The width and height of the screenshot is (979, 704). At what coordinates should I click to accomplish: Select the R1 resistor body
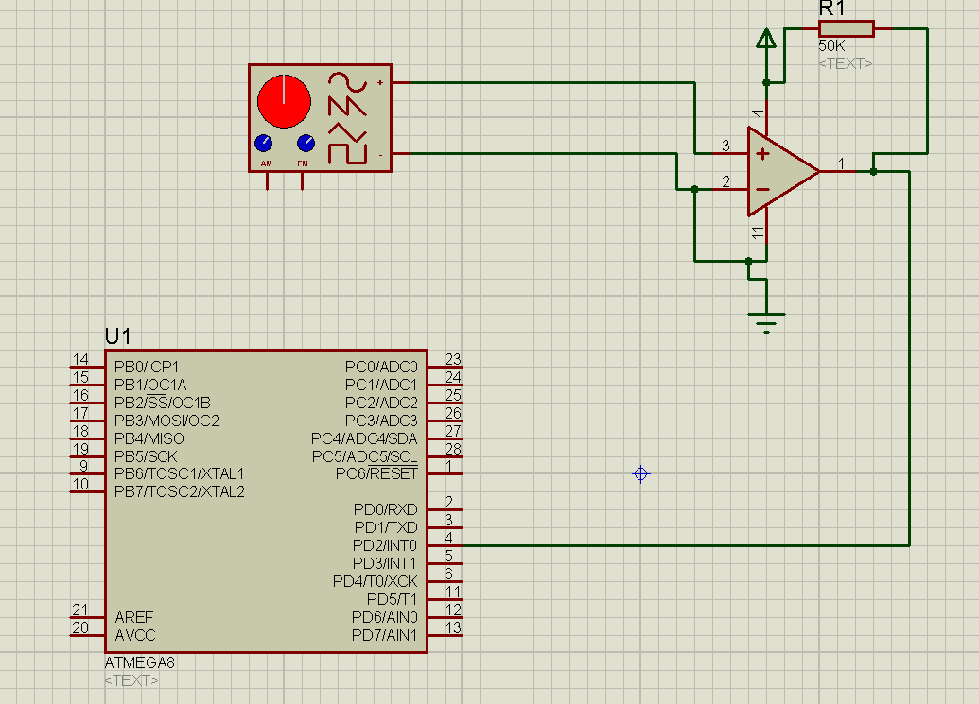pyautogui.click(x=846, y=29)
